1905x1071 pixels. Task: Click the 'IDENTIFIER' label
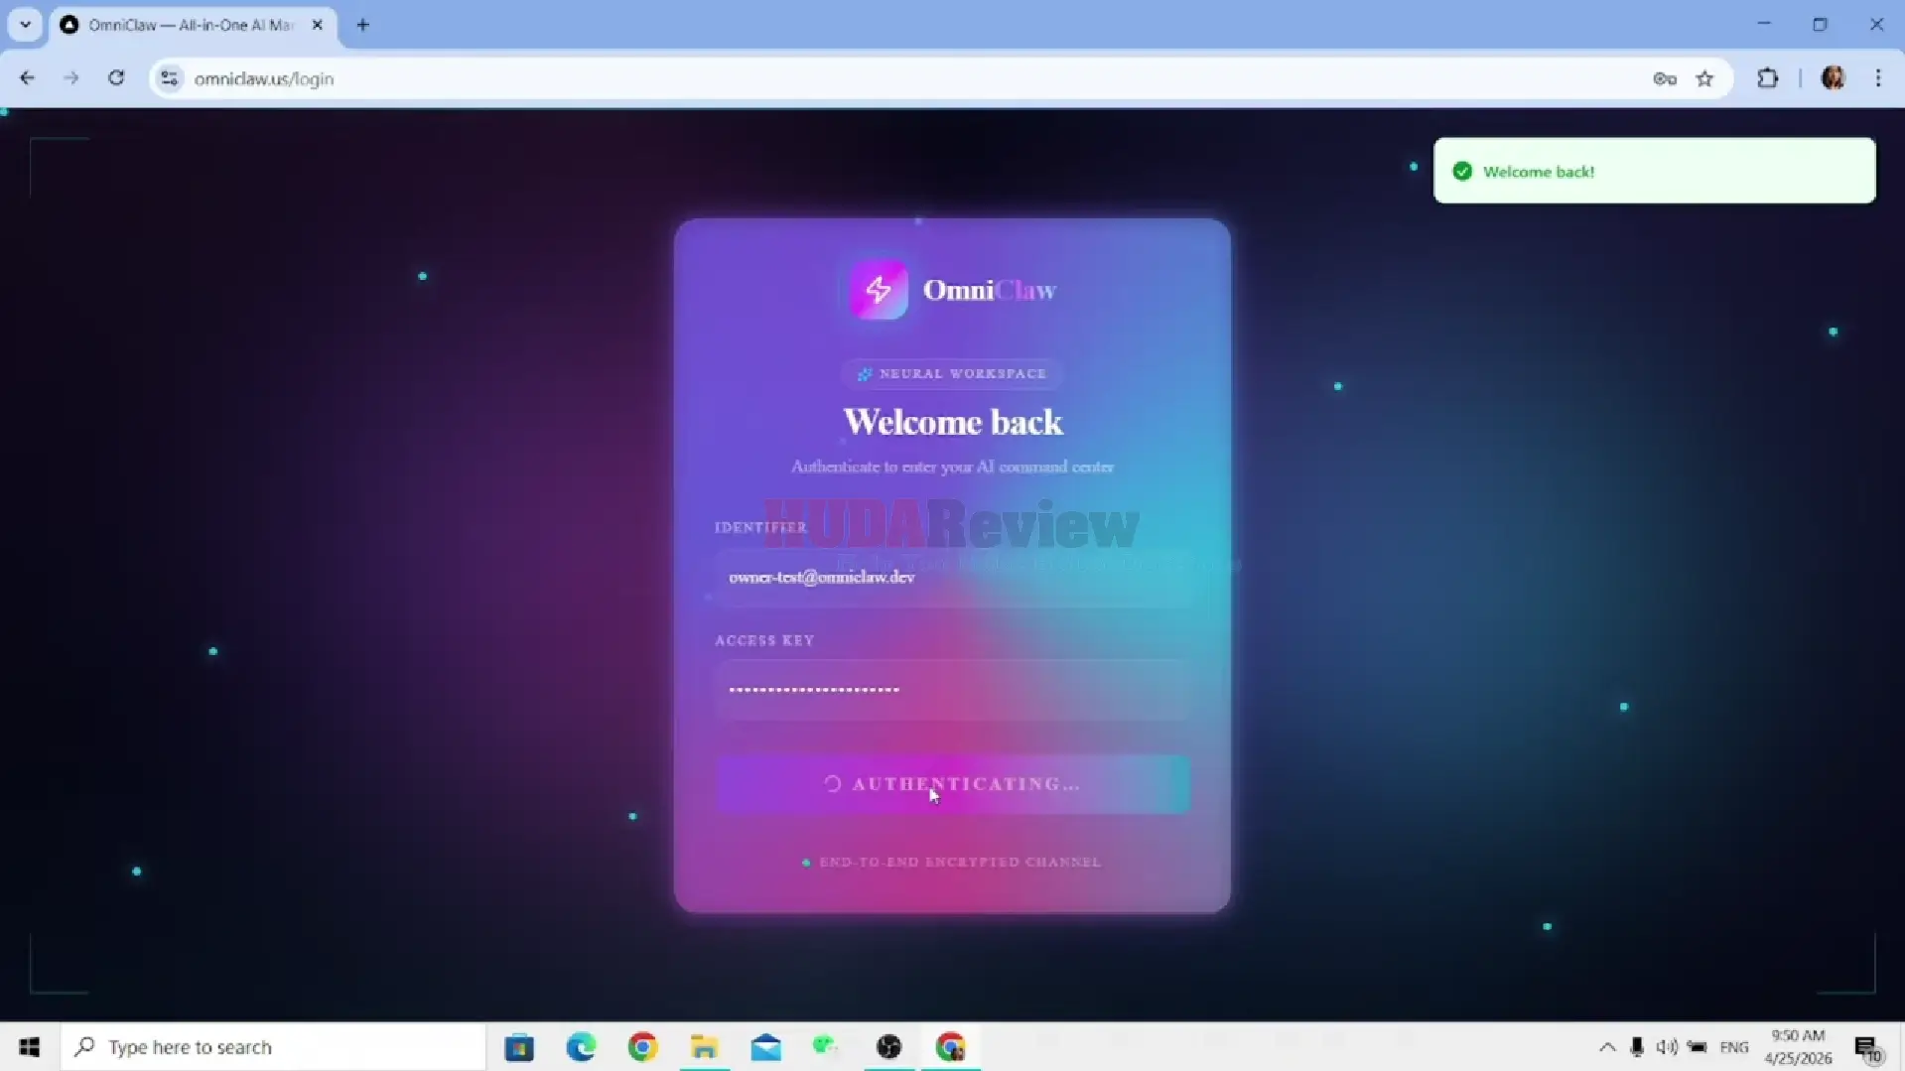tap(760, 527)
